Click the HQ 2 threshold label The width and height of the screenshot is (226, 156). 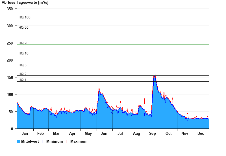(x=23, y=74)
